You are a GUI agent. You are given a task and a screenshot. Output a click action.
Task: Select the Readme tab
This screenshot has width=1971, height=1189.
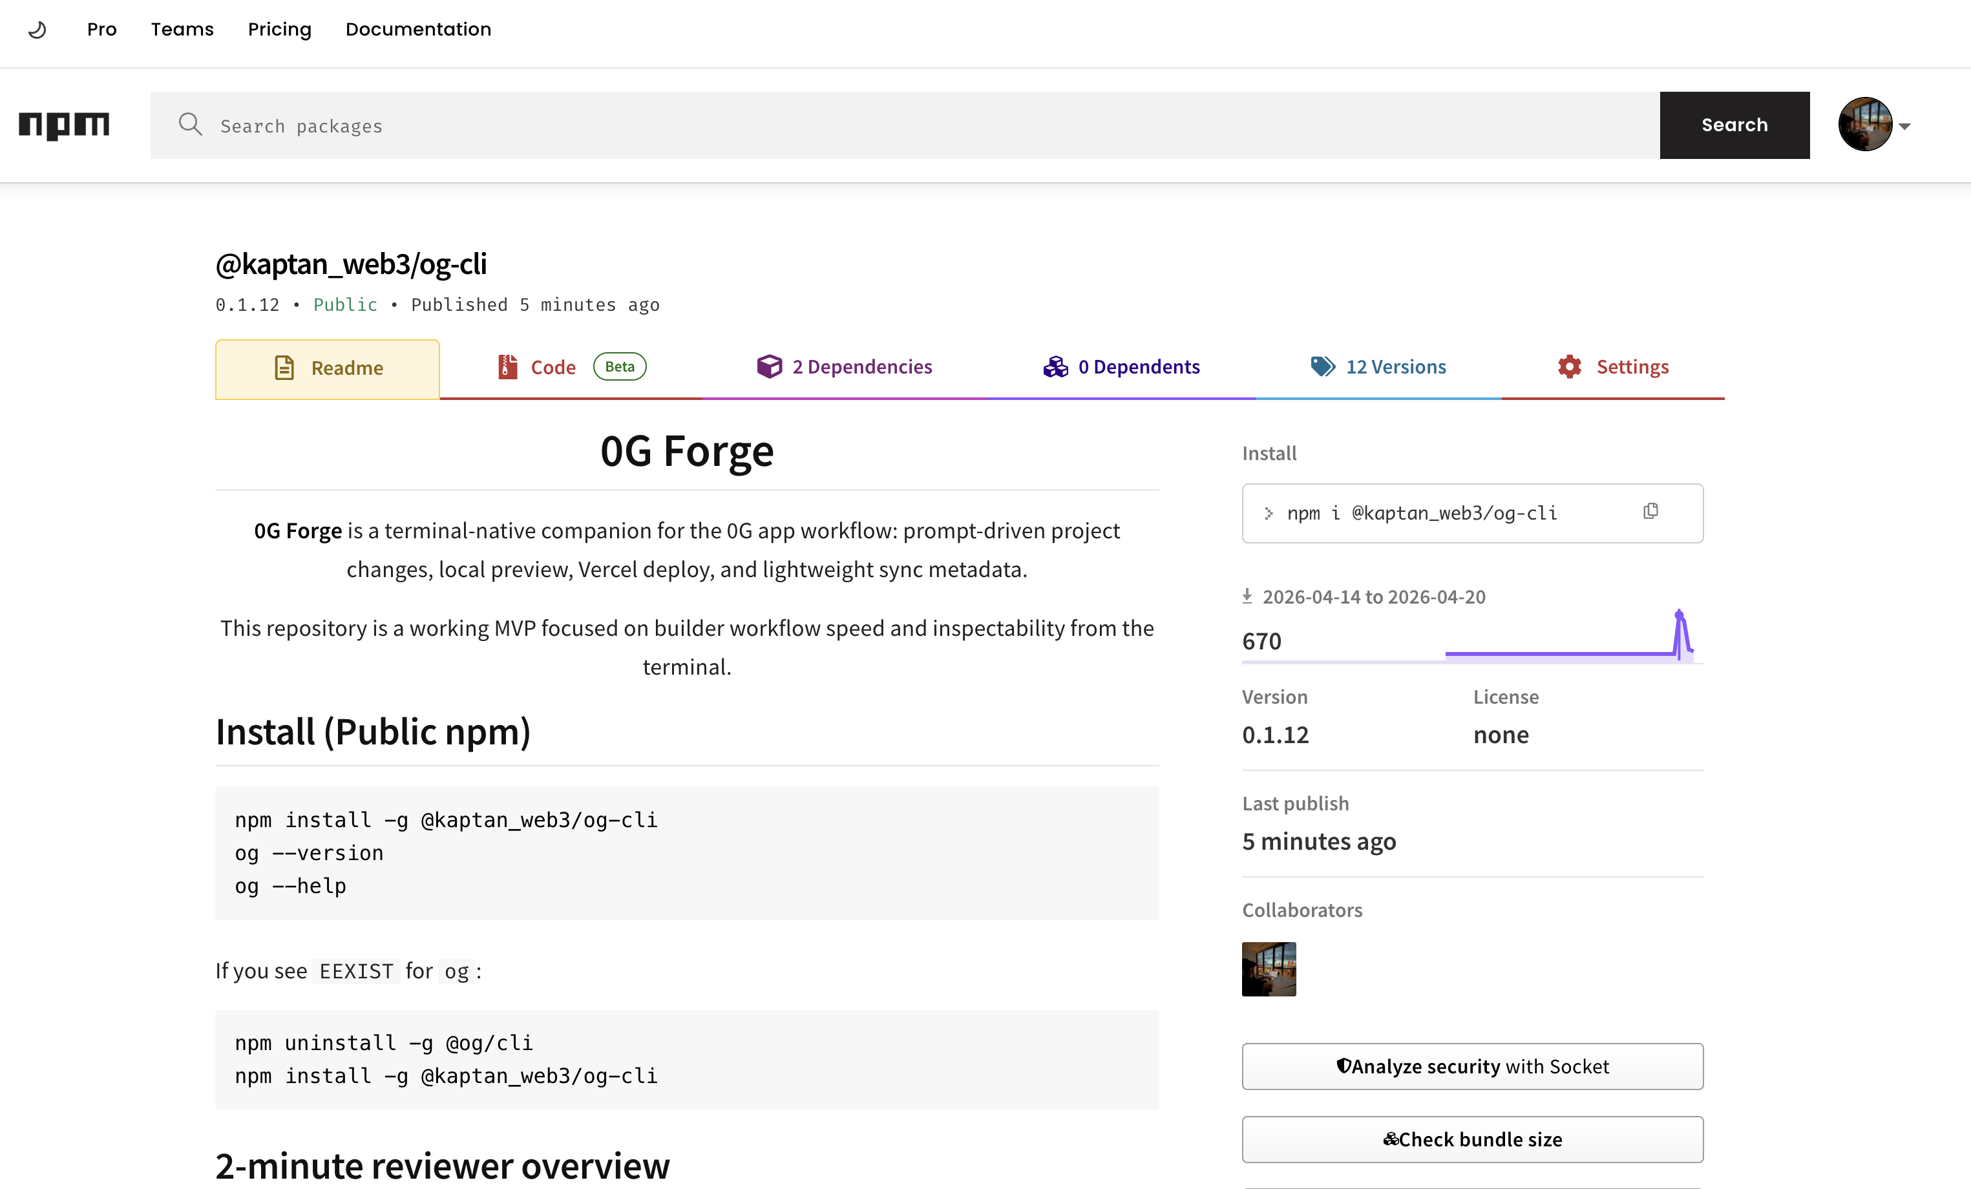[327, 369]
